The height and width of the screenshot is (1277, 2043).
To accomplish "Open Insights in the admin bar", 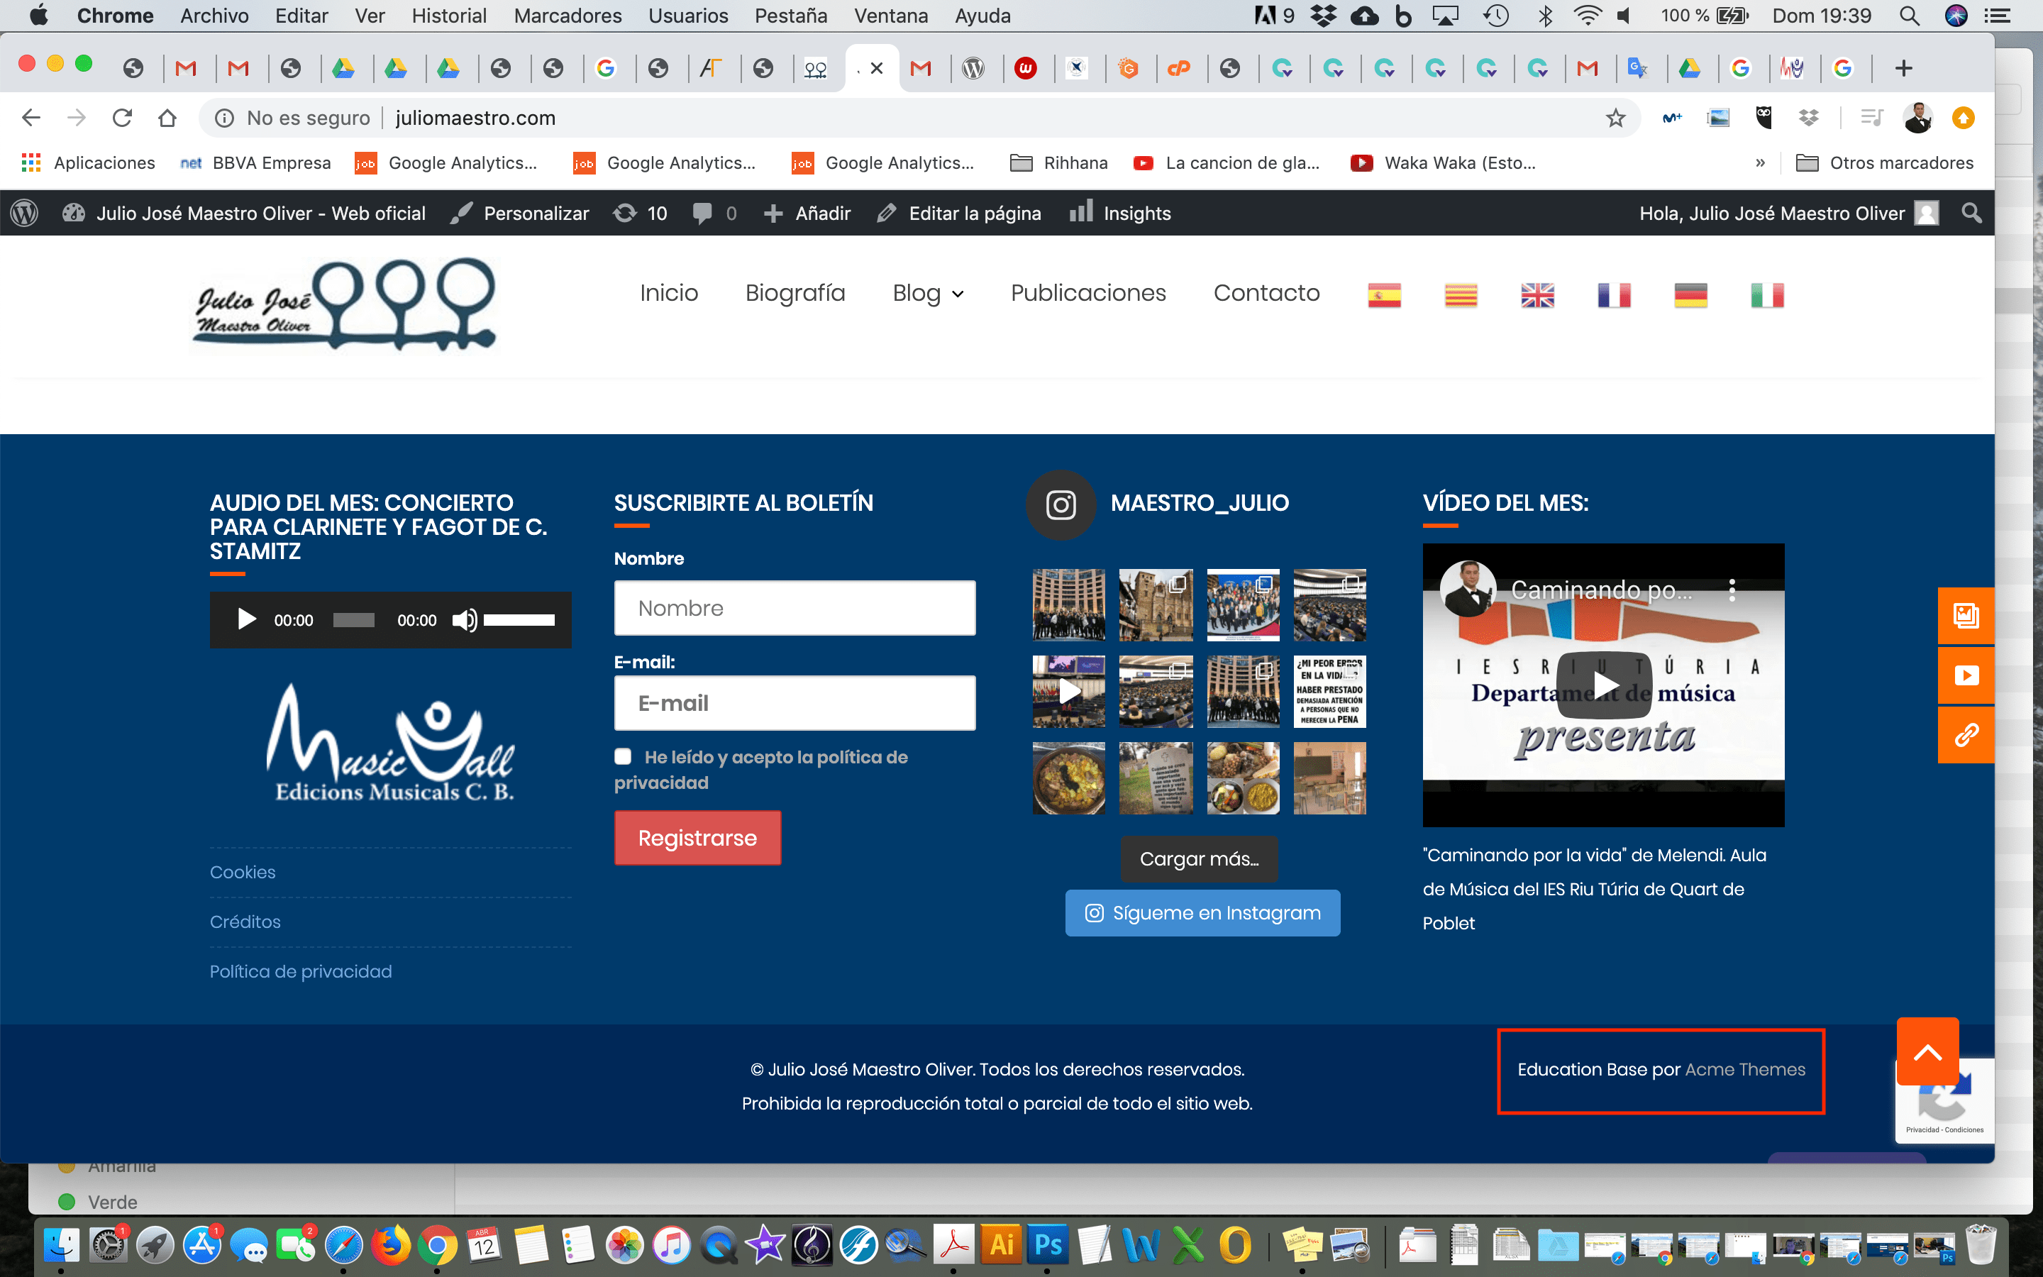I will point(1120,213).
